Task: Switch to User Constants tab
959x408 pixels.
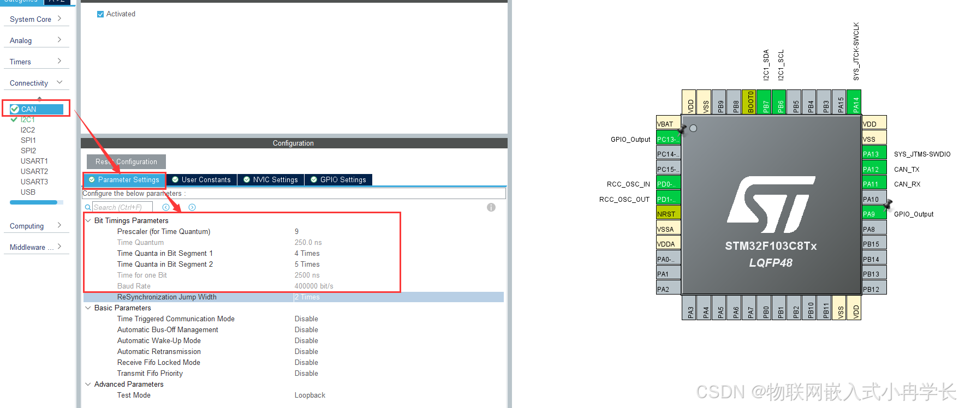Action: pos(201,179)
